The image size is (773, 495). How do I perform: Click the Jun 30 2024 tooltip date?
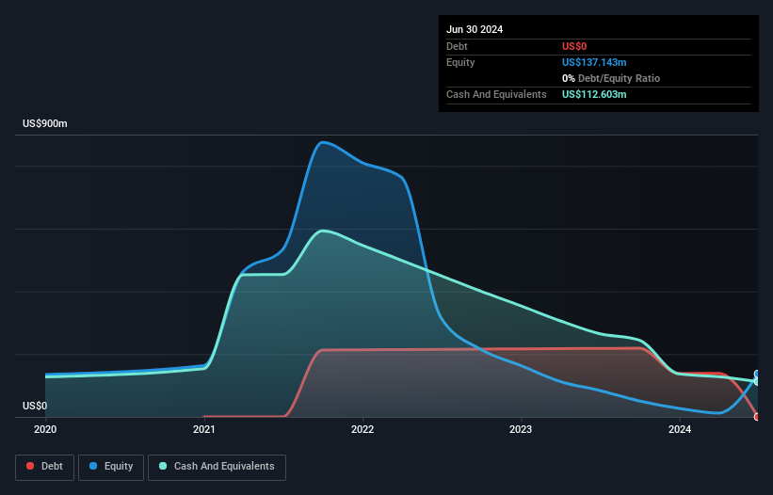click(475, 29)
